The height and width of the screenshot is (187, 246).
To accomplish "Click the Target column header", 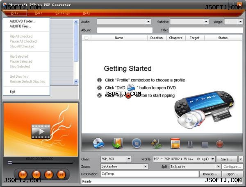I will 195,38.
